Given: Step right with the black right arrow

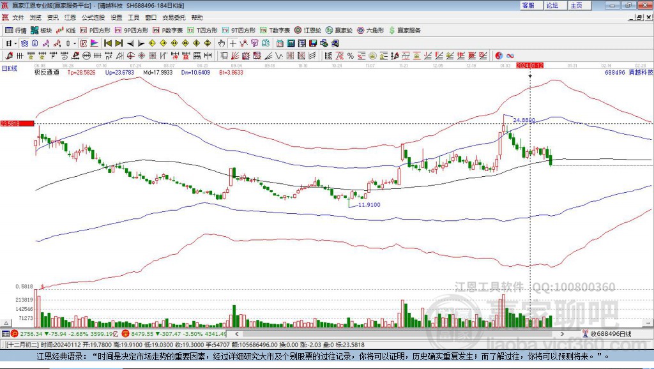Looking at the screenshot, I should pyautogui.click(x=141, y=43).
